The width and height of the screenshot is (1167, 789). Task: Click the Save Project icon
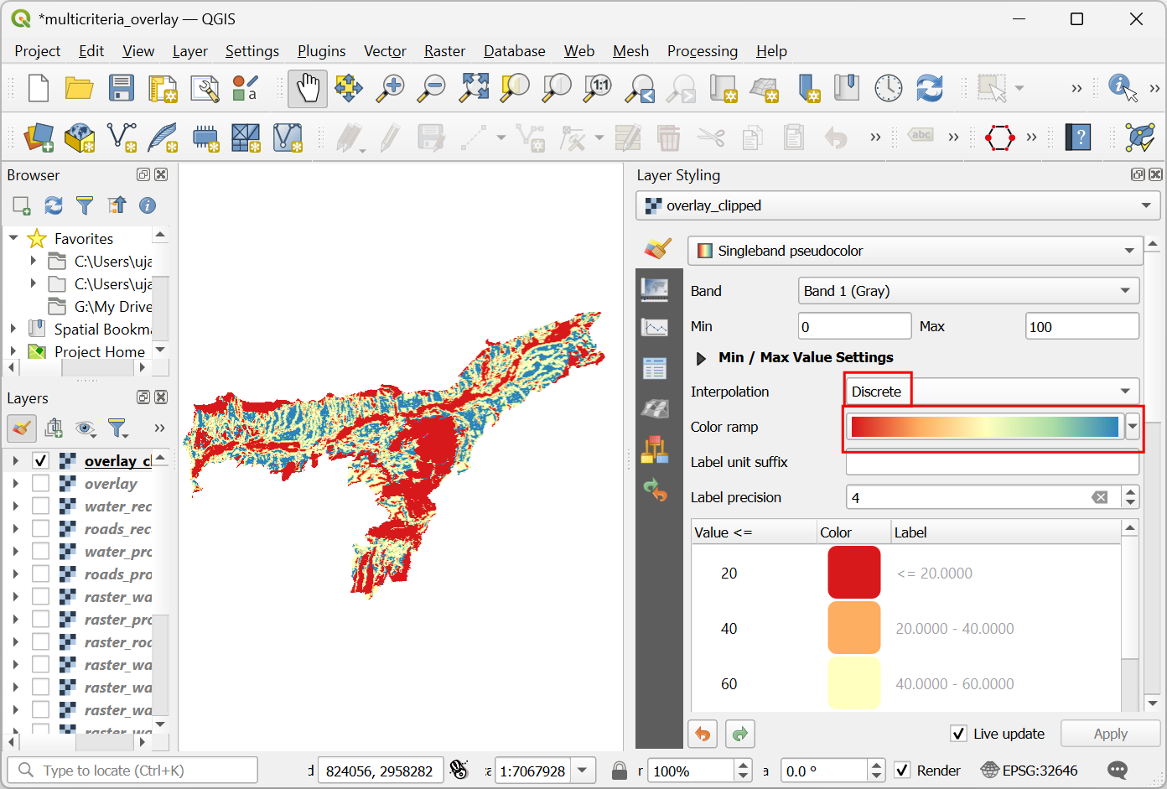click(x=122, y=88)
